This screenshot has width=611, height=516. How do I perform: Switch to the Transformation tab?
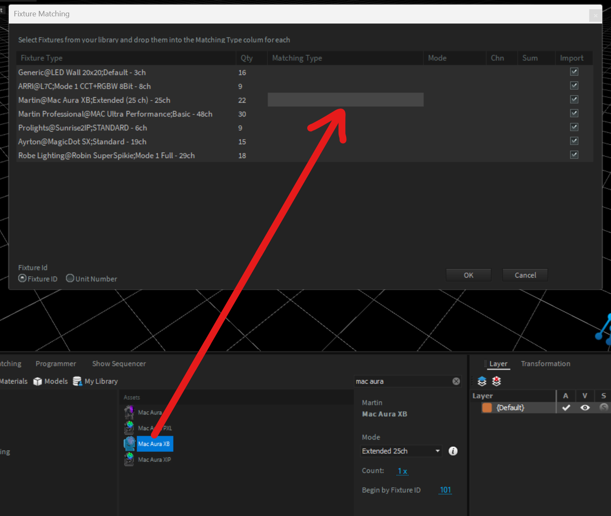coord(545,364)
